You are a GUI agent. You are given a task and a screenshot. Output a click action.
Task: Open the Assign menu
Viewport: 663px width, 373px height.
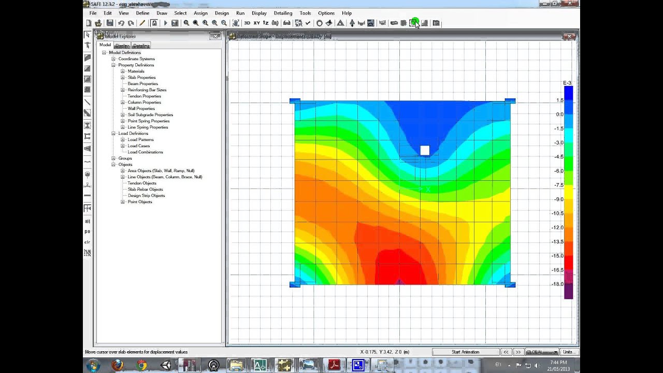coord(200,13)
